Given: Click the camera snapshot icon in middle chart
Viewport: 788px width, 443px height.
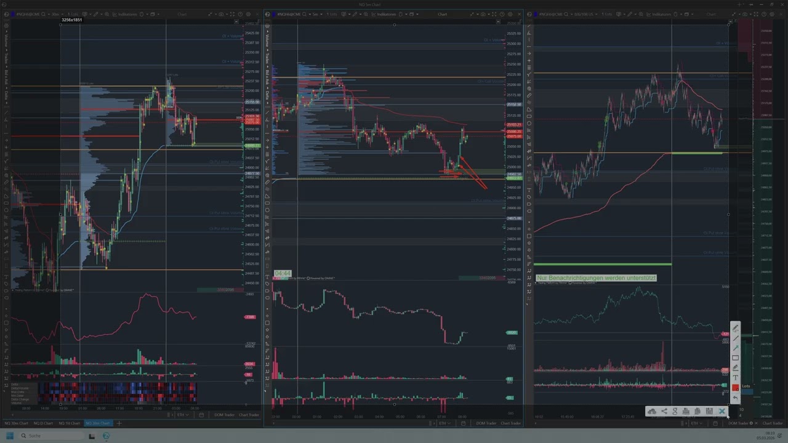Looking at the screenshot, I should point(483,14).
